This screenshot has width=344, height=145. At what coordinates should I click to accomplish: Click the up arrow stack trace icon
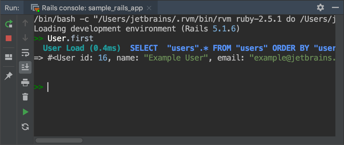click(x=25, y=23)
